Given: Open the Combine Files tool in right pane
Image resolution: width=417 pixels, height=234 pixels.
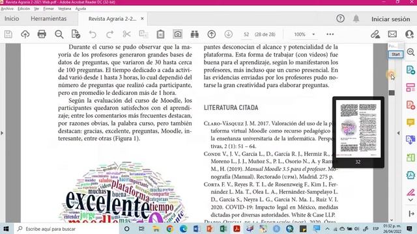Looking at the screenshot, I should pyautogui.click(x=410, y=140).
